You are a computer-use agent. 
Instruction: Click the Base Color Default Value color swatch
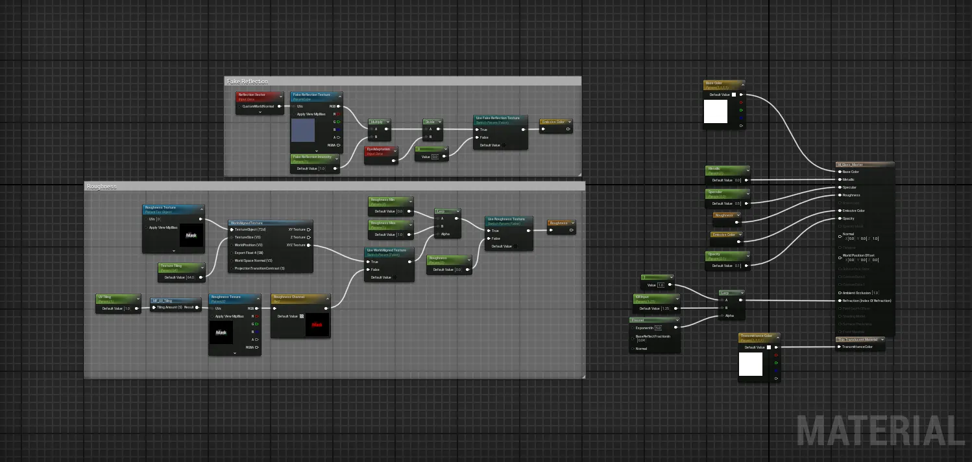734,95
